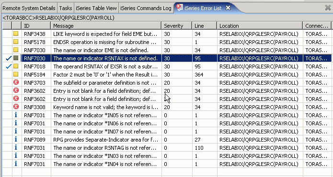
Task: Select *IN03 is not referenced message
Action: point(105,156)
